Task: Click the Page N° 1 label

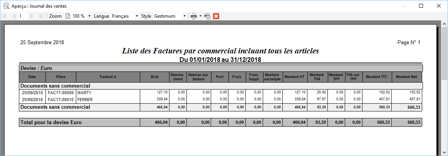Action: (409, 43)
